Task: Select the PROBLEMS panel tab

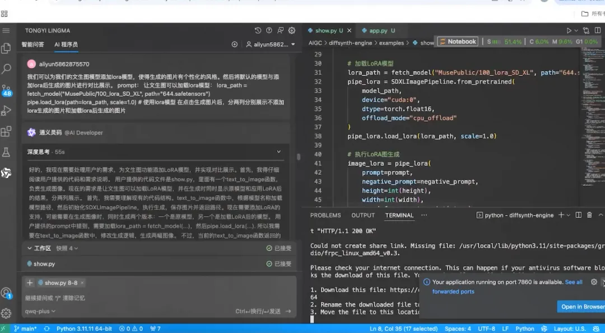Action: click(x=325, y=215)
